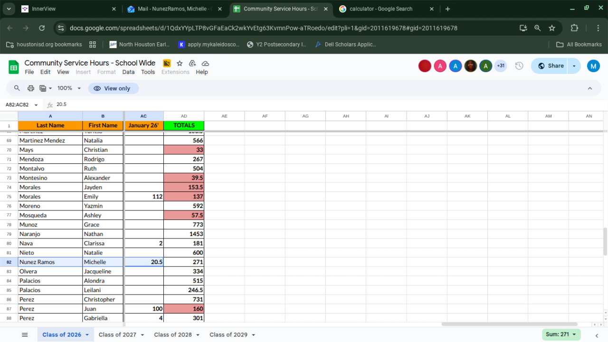608x342 pixels.
Task: Open the Data menu
Action: [128, 72]
